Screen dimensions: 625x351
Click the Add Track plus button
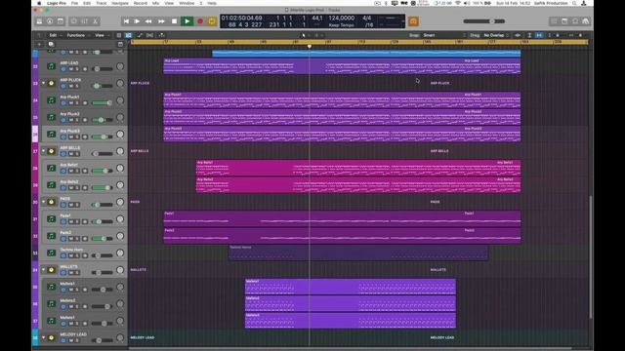click(x=39, y=44)
